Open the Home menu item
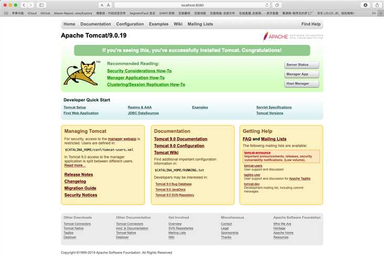Screen dimensions: 384x257 [69, 24]
